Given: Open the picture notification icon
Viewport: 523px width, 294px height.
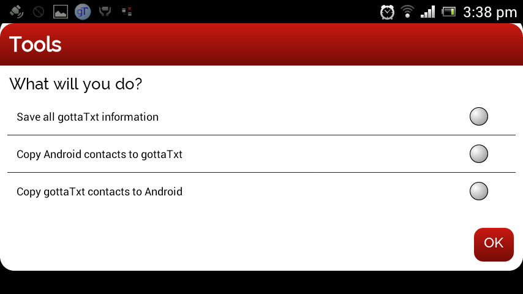Looking at the screenshot, I should tap(61, 12).
